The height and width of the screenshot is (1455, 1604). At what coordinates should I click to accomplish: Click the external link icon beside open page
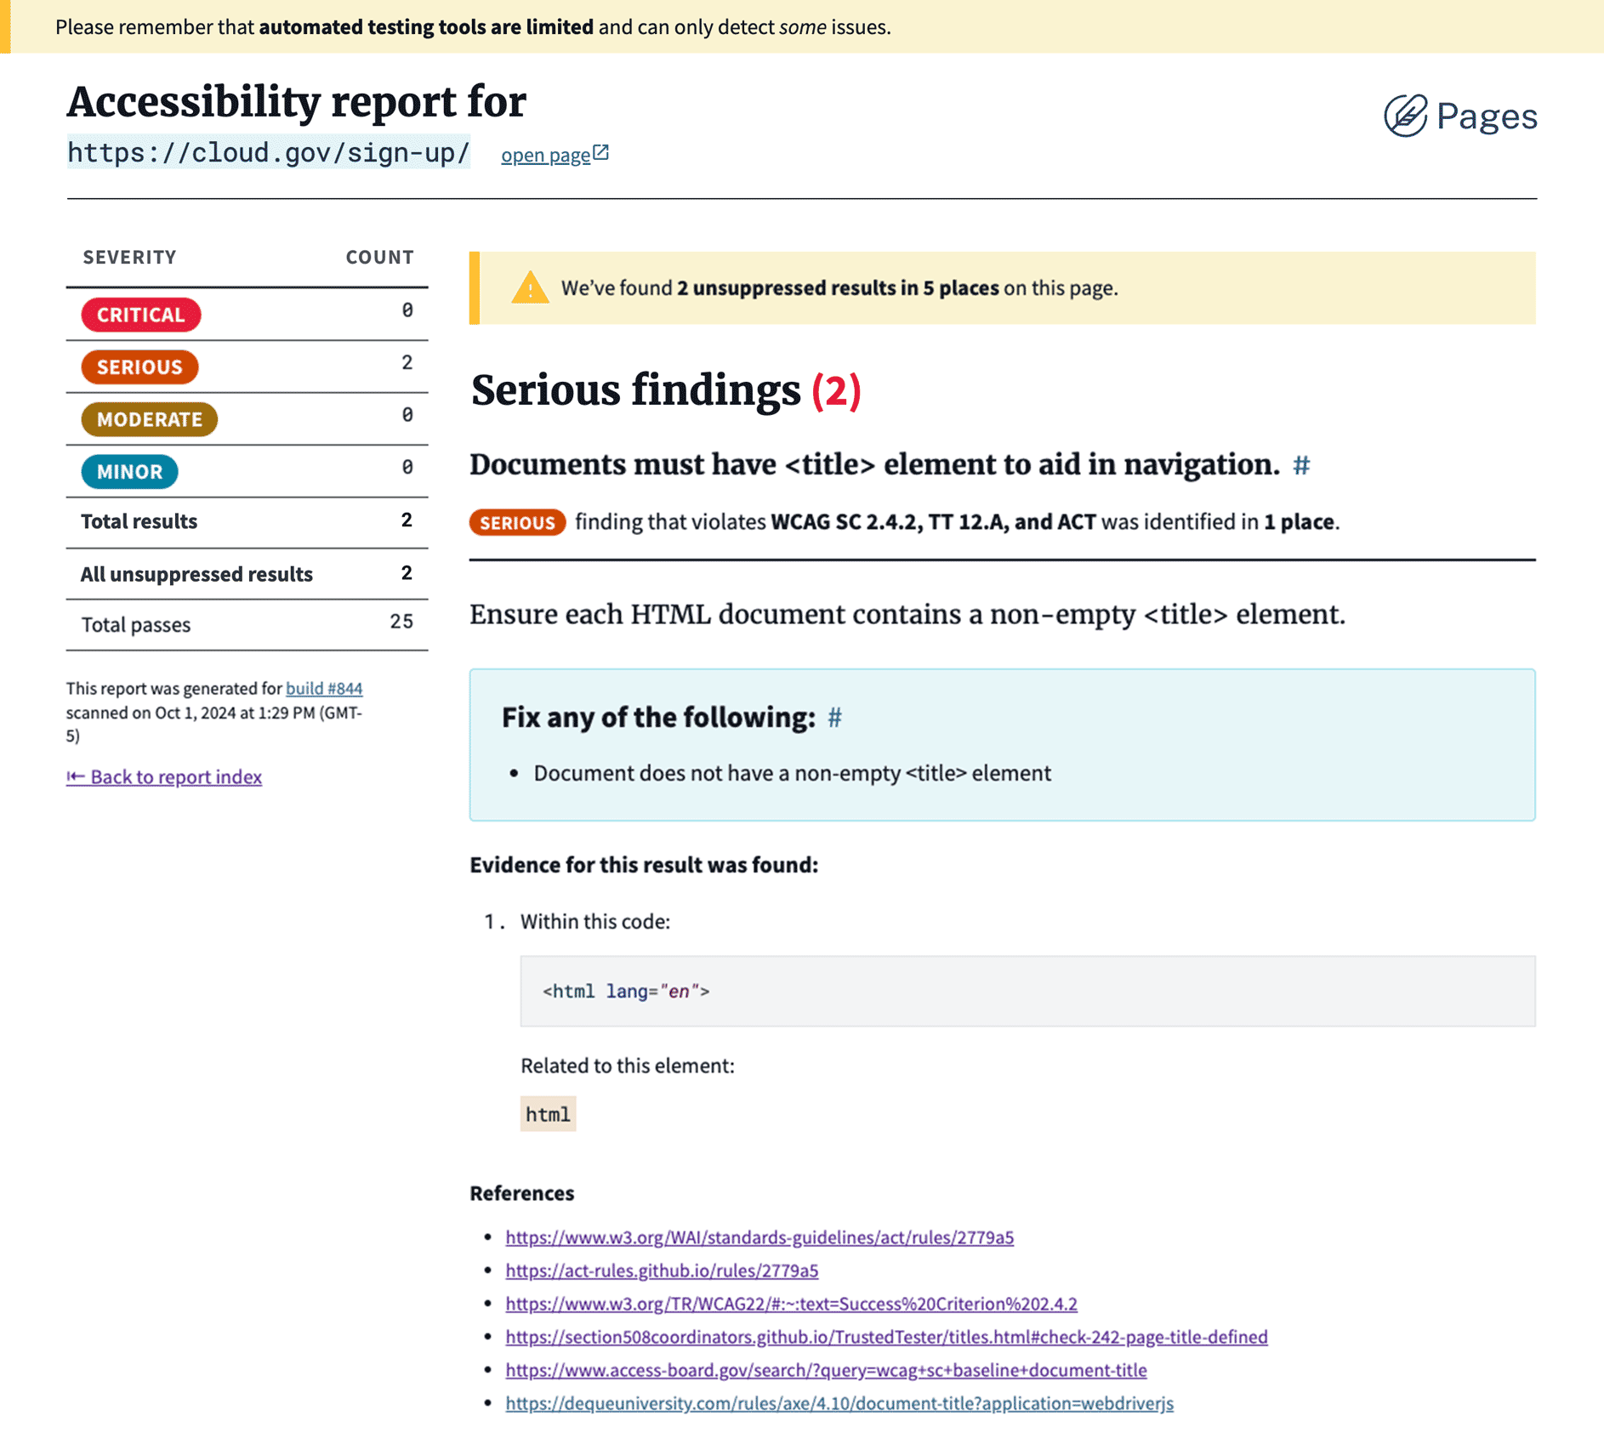601,153
